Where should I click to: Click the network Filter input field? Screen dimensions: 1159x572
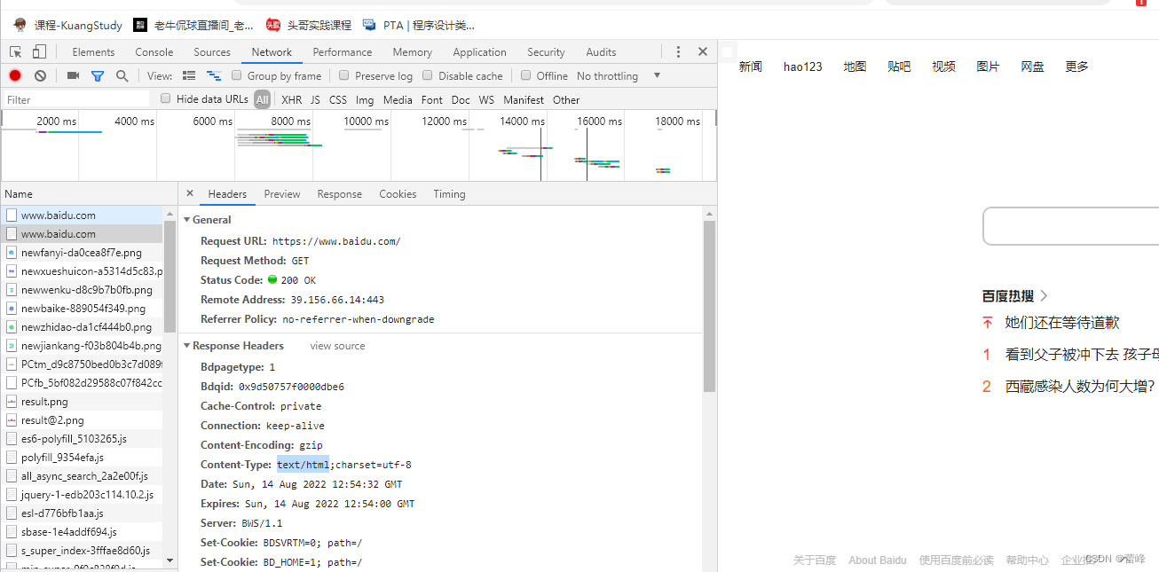coord(78,99)
